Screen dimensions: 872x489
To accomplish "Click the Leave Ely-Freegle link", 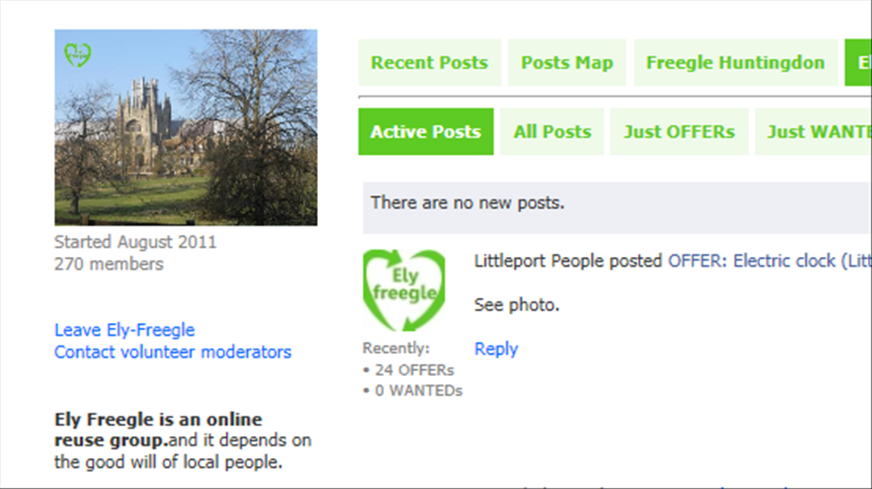I will point(125,330).
